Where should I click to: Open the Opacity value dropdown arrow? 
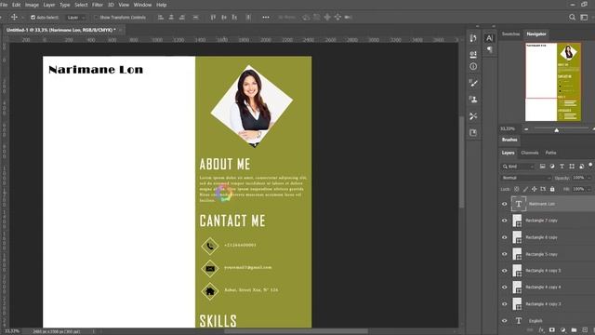click(x=588, y=178)
